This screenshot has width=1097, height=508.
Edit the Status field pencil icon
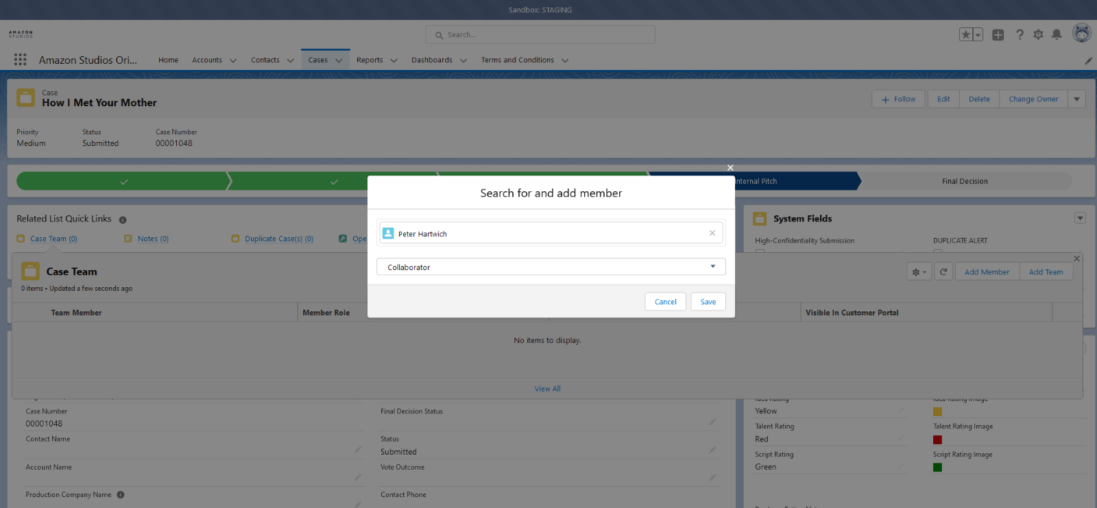pos(712,450)
